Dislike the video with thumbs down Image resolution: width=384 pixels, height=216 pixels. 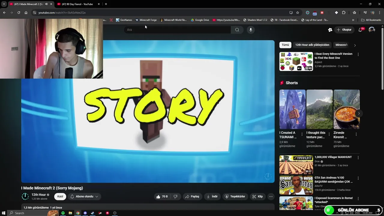coord(175,196)
